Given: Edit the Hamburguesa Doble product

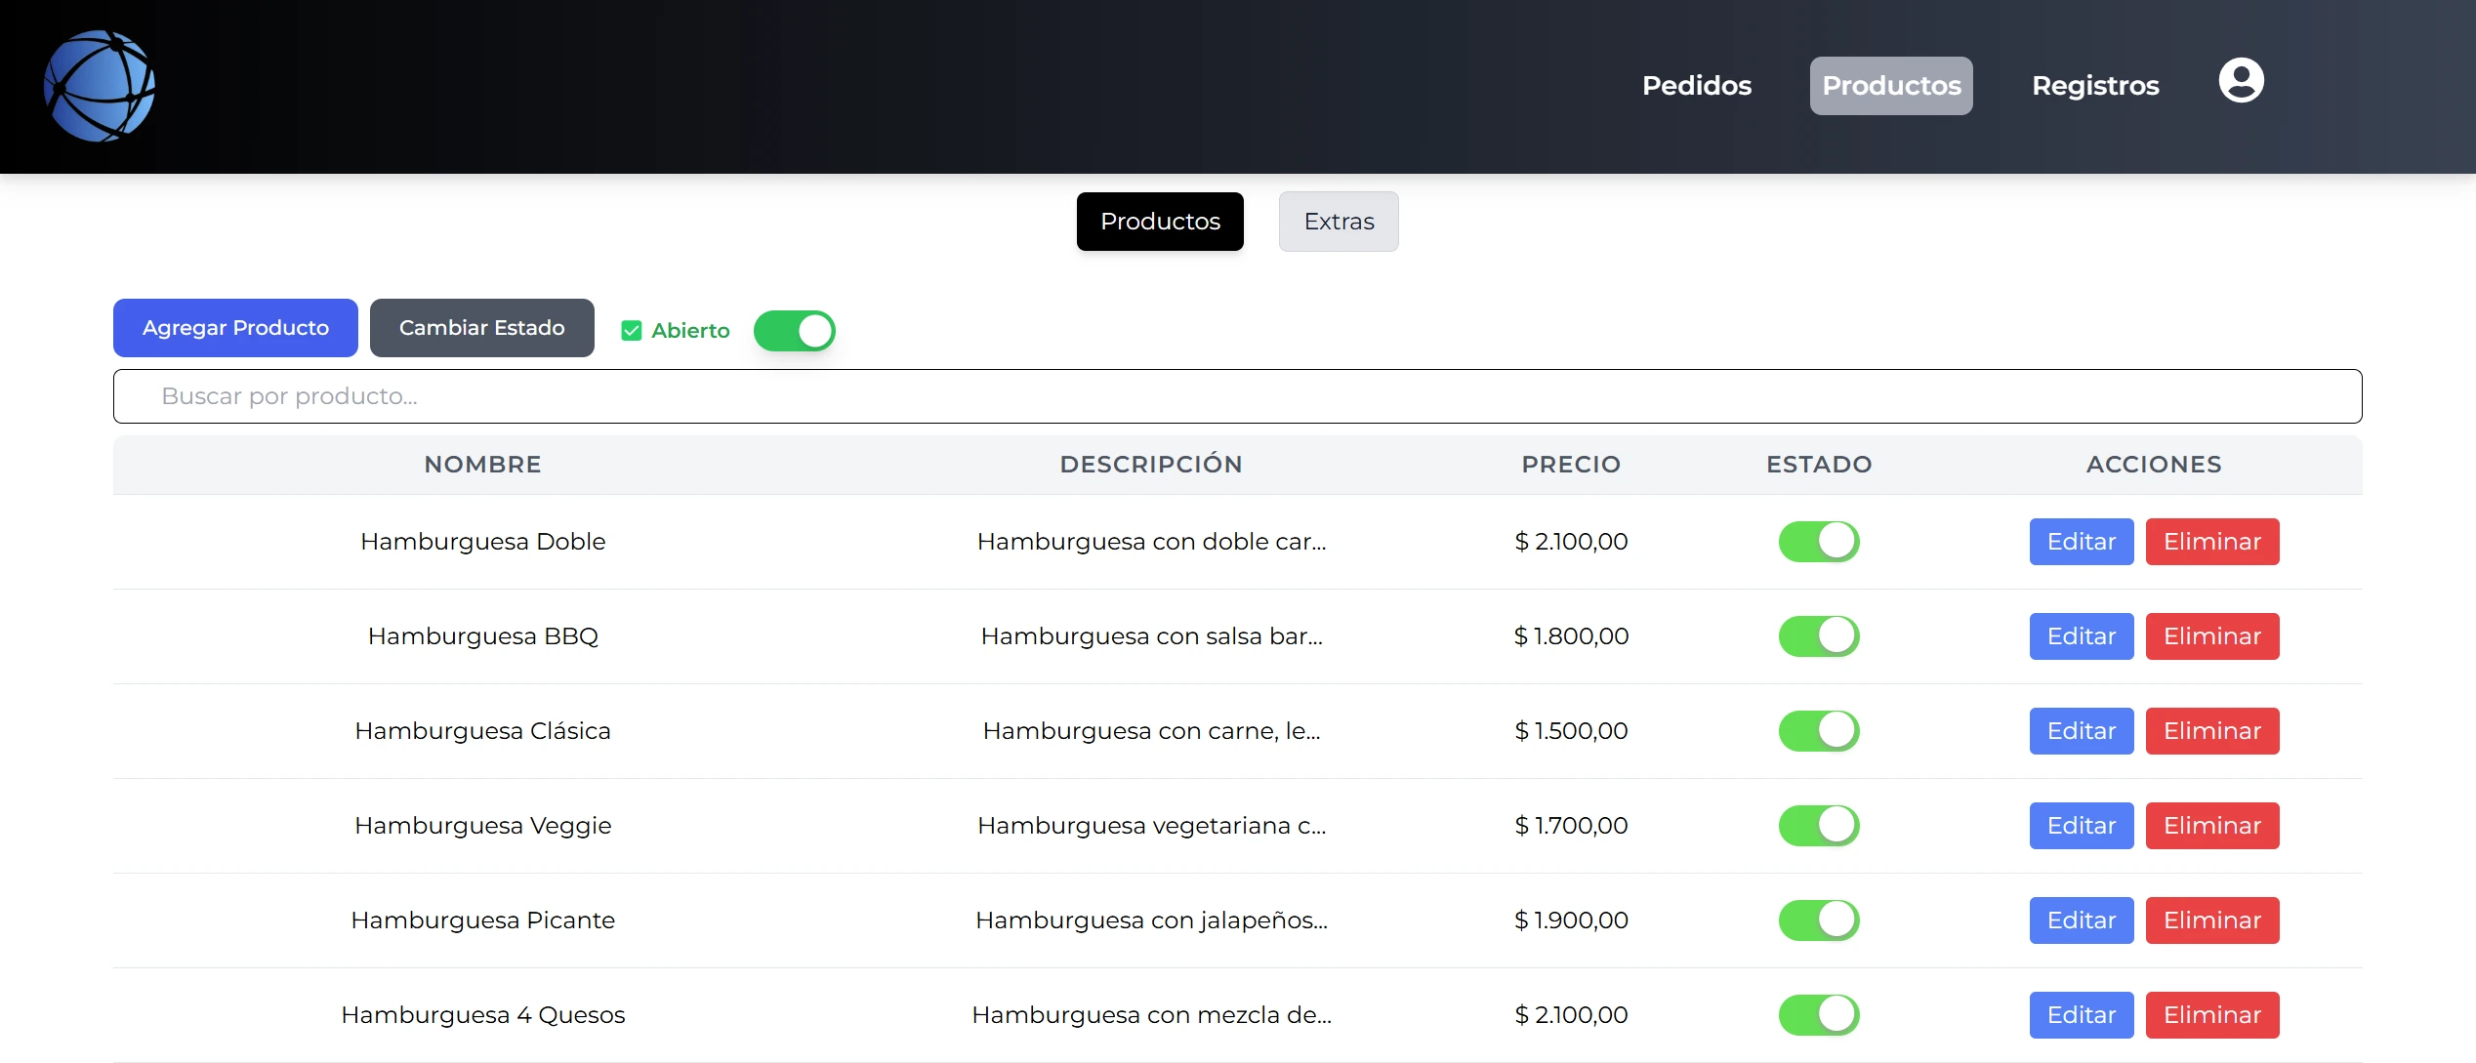Looking at the screenshot, I should point(2082,542).
